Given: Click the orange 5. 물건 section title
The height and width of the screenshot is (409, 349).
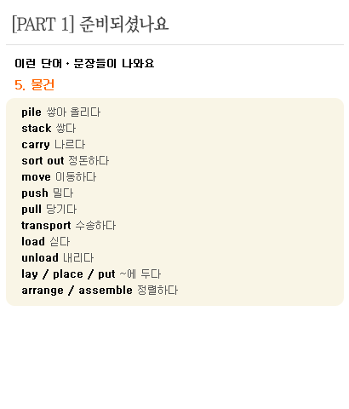Looking at the screenshot, I should 34,84.
